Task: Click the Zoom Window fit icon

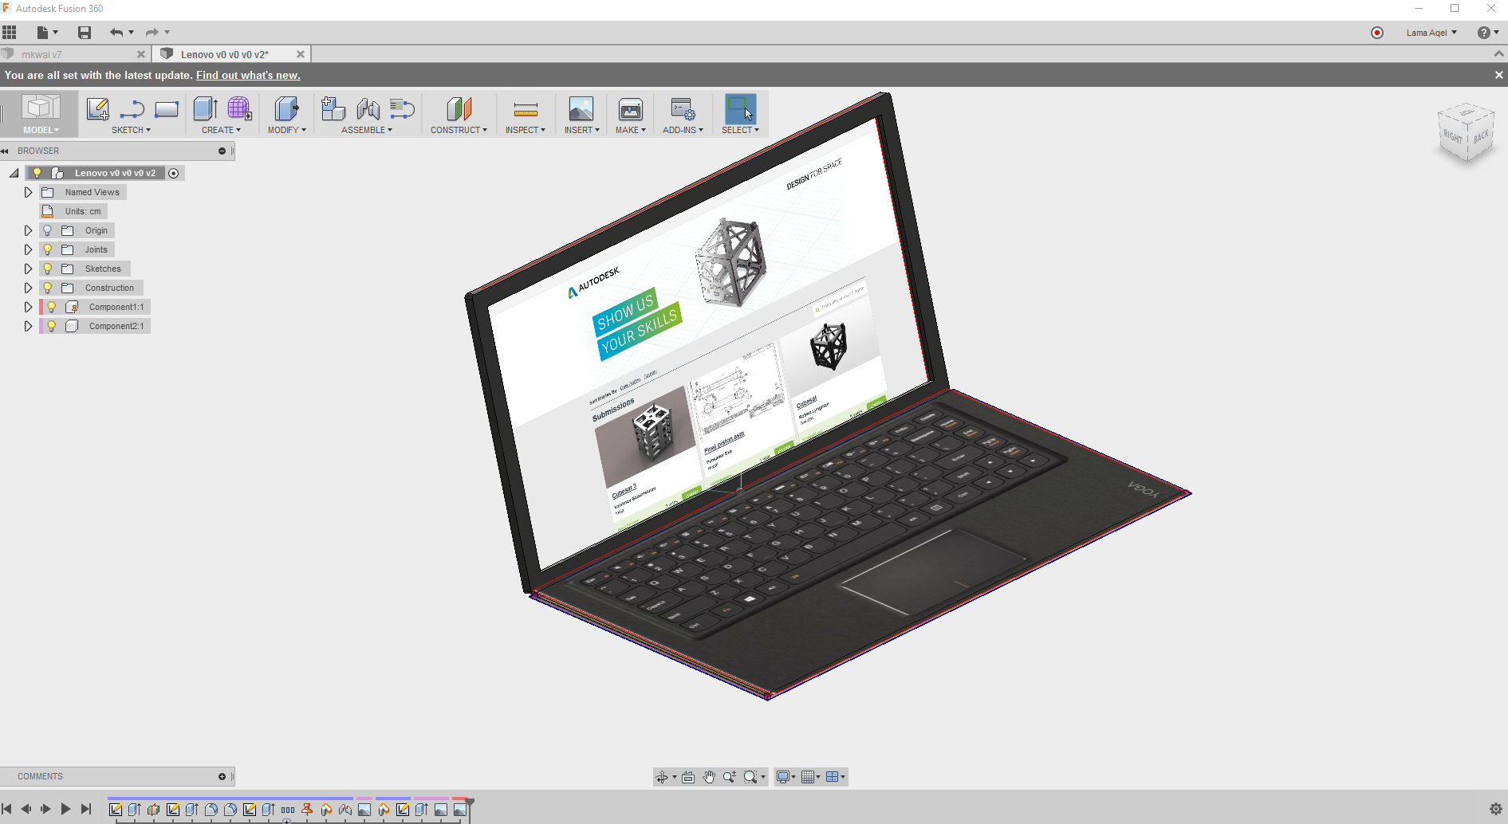Action: point(750,777)
